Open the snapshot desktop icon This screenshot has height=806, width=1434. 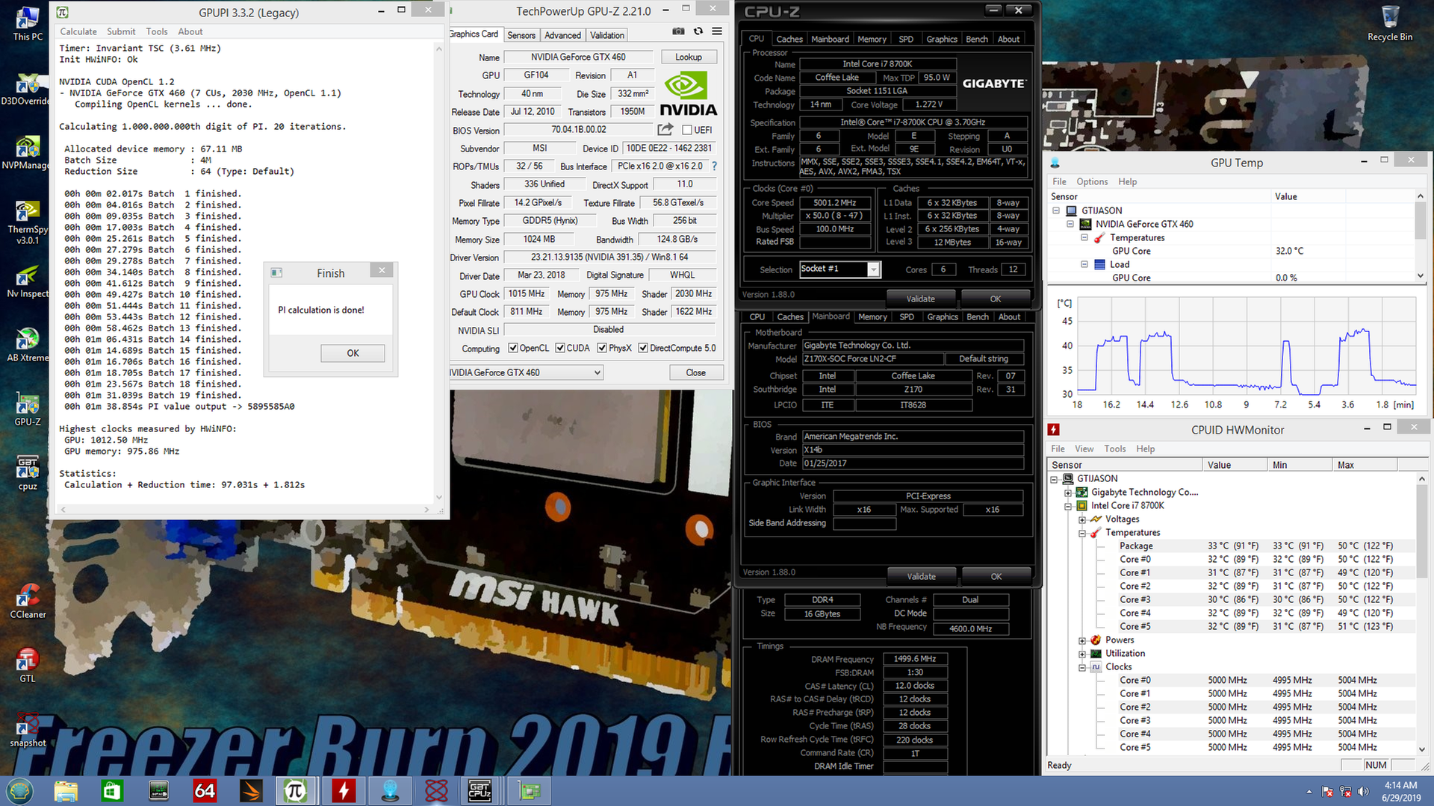[27, 730]
